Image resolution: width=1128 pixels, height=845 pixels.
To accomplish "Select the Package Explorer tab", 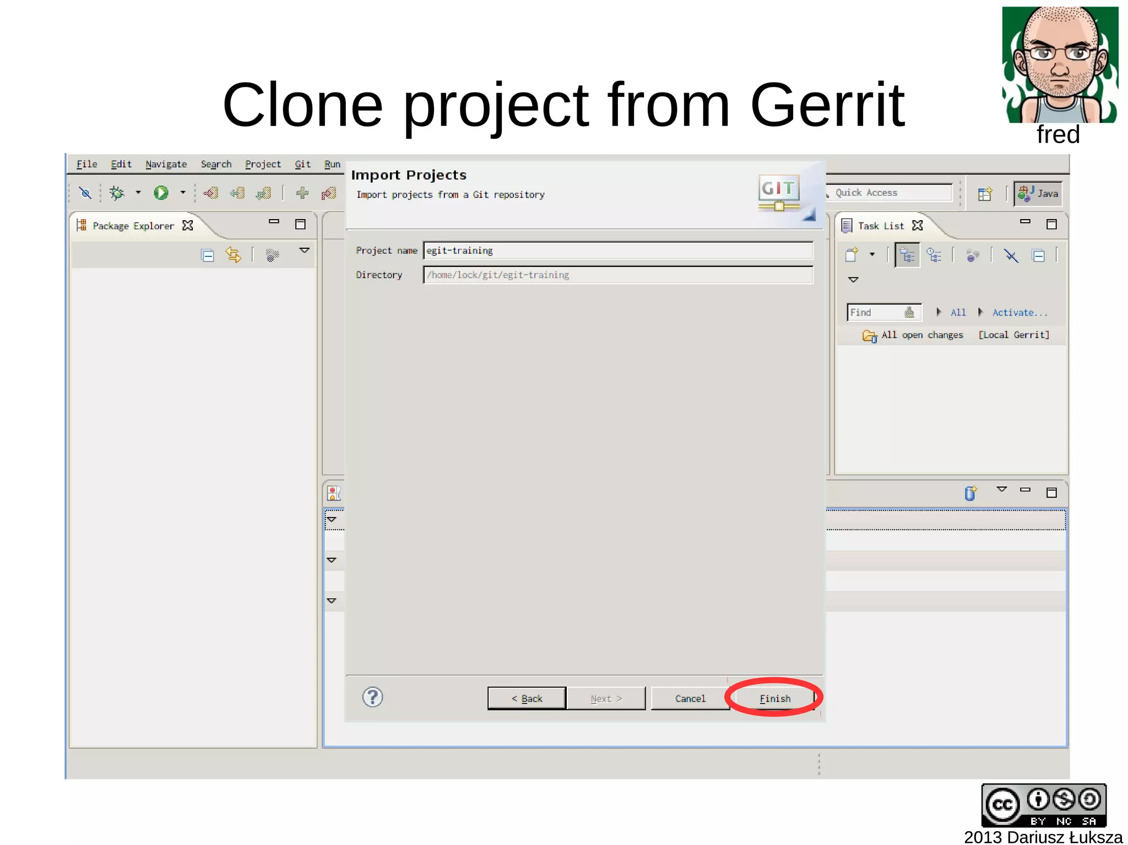I will 133,226.
